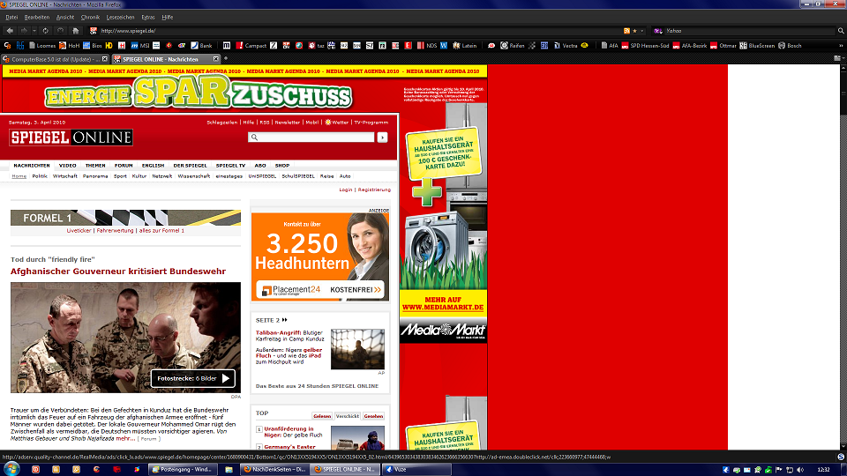Reload the page with the refresh icon
This screenshot has height=476, width=847.
click(45, 31)
